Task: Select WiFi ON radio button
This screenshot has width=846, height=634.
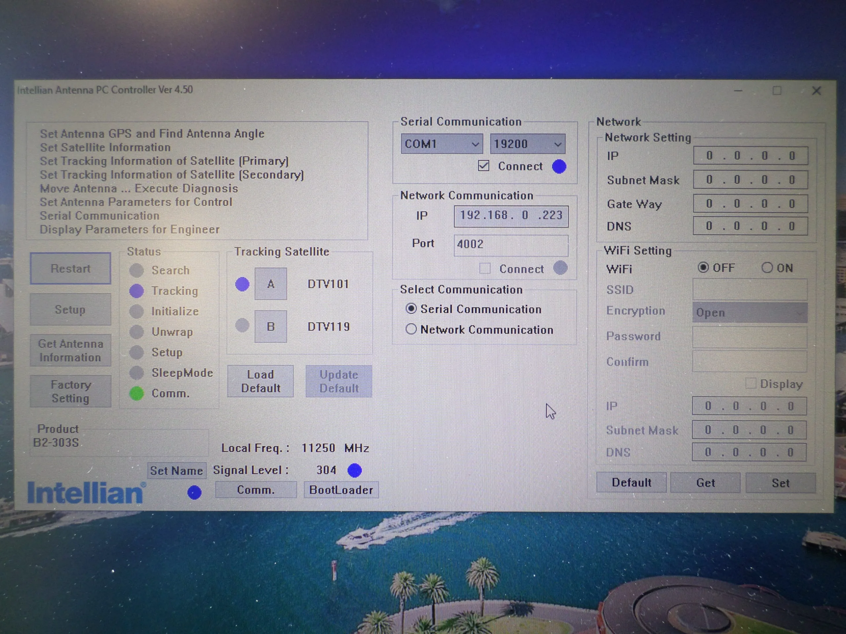Action: (x=767, y=267)
